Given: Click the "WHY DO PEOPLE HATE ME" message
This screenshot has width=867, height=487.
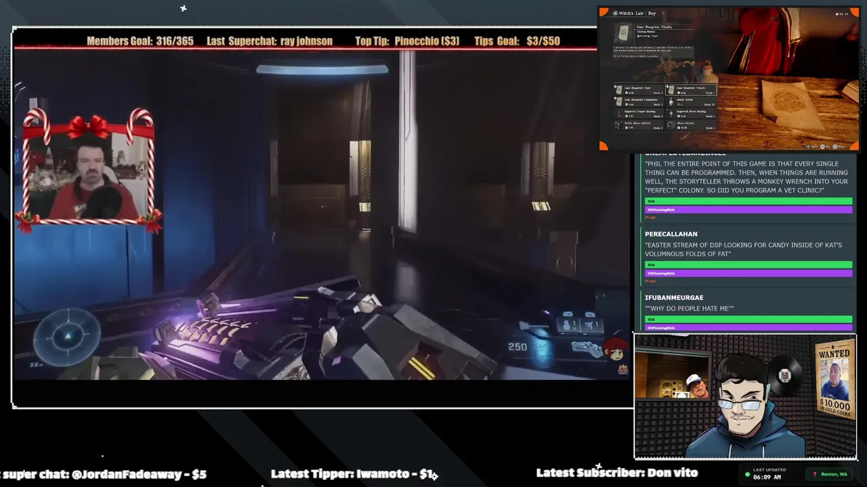Looking at the screenshot, I should [690, 308].
